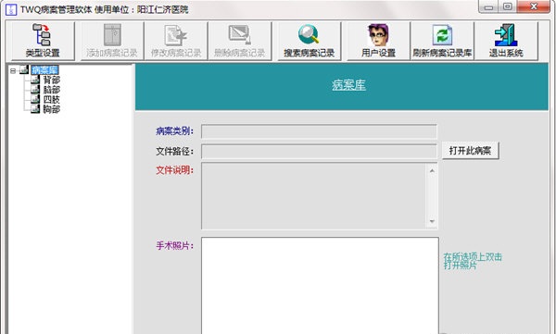Click the greyed-out 删除病案记录 toolbar button
This screenshot has height=334, width=556.
240,41
